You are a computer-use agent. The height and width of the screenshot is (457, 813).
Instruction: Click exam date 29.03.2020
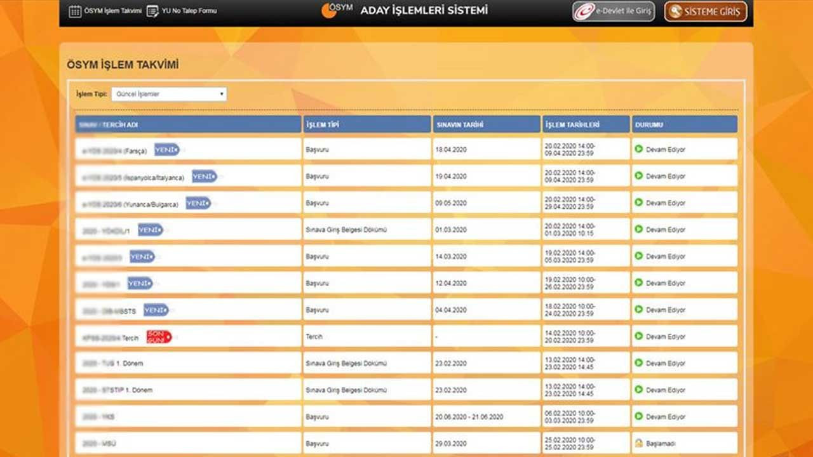point(450,444)
